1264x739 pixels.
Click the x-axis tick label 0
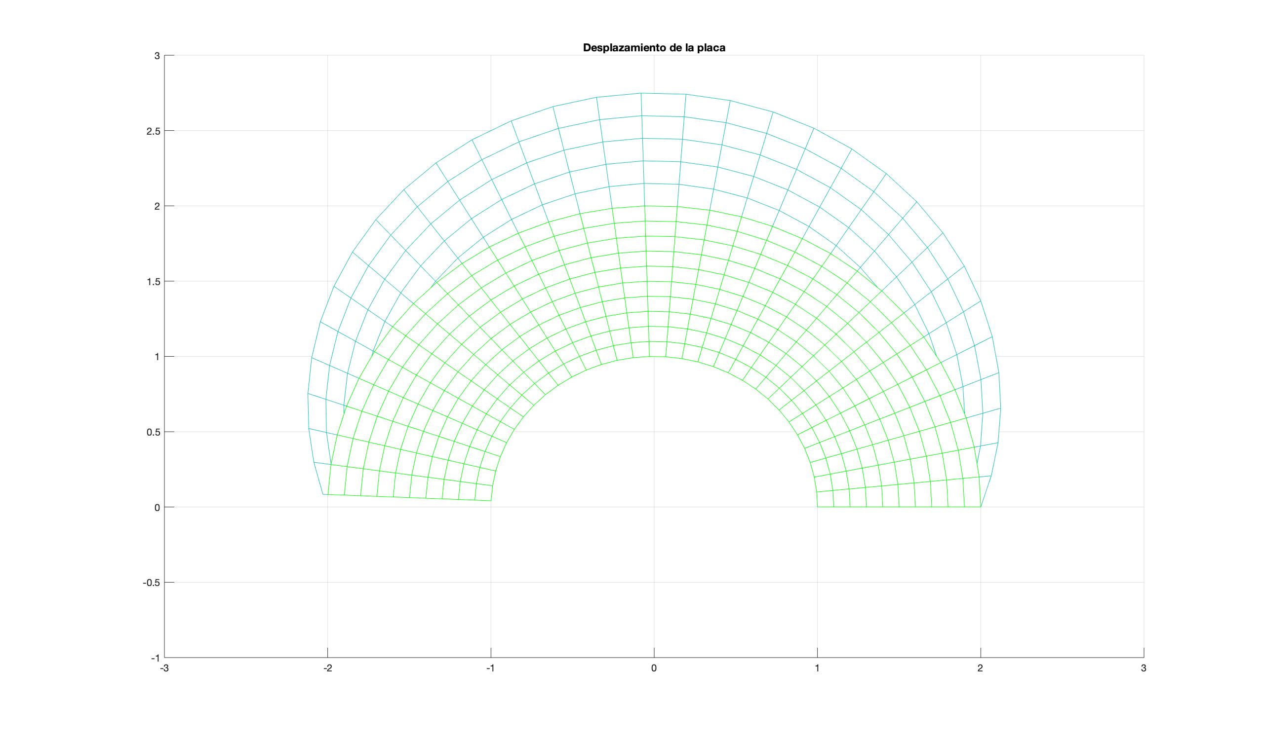click(x=654, y=668)
